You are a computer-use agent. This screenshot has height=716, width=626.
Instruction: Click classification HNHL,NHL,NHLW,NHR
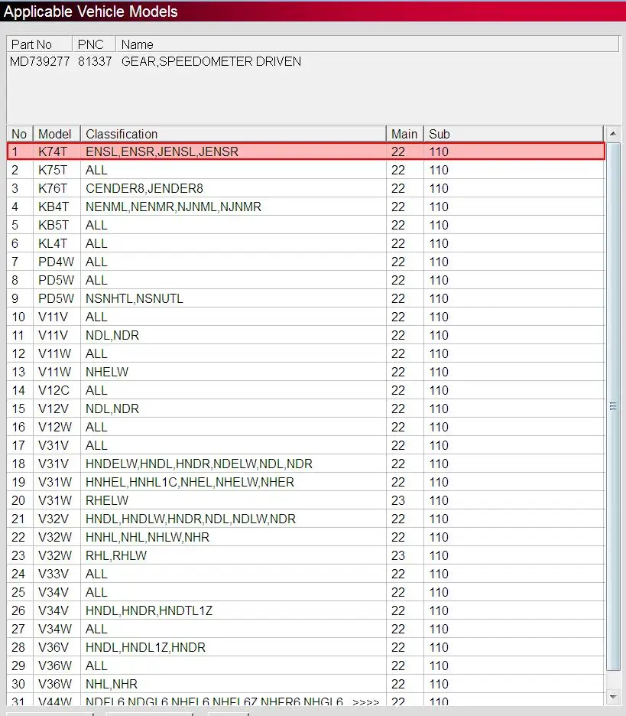pyautogui.click(x=148, y=537)
